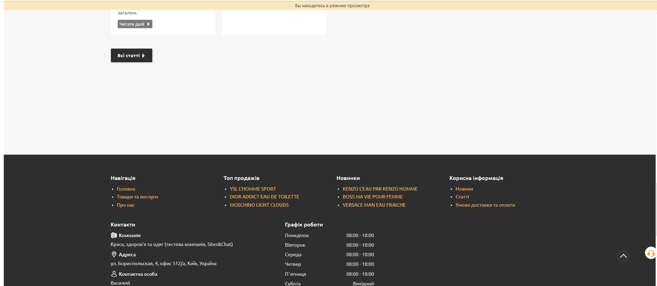Screen dimensions: 657x286
Task: Open the 'Статті' articles link
Action: [x=462, y=197]
